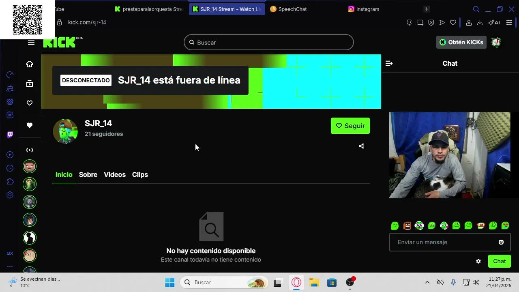
Task: Open the weather widget showing 10°C
Action: coord(35,282)
